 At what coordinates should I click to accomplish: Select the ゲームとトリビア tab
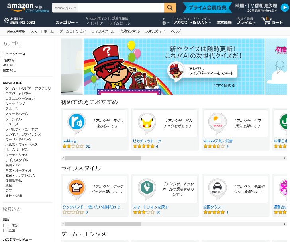point(72,31)
